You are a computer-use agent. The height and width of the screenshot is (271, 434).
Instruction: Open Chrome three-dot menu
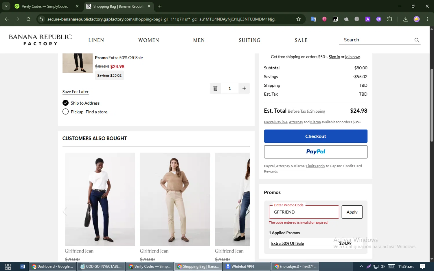pyautogui.click(x=427, y=19)
